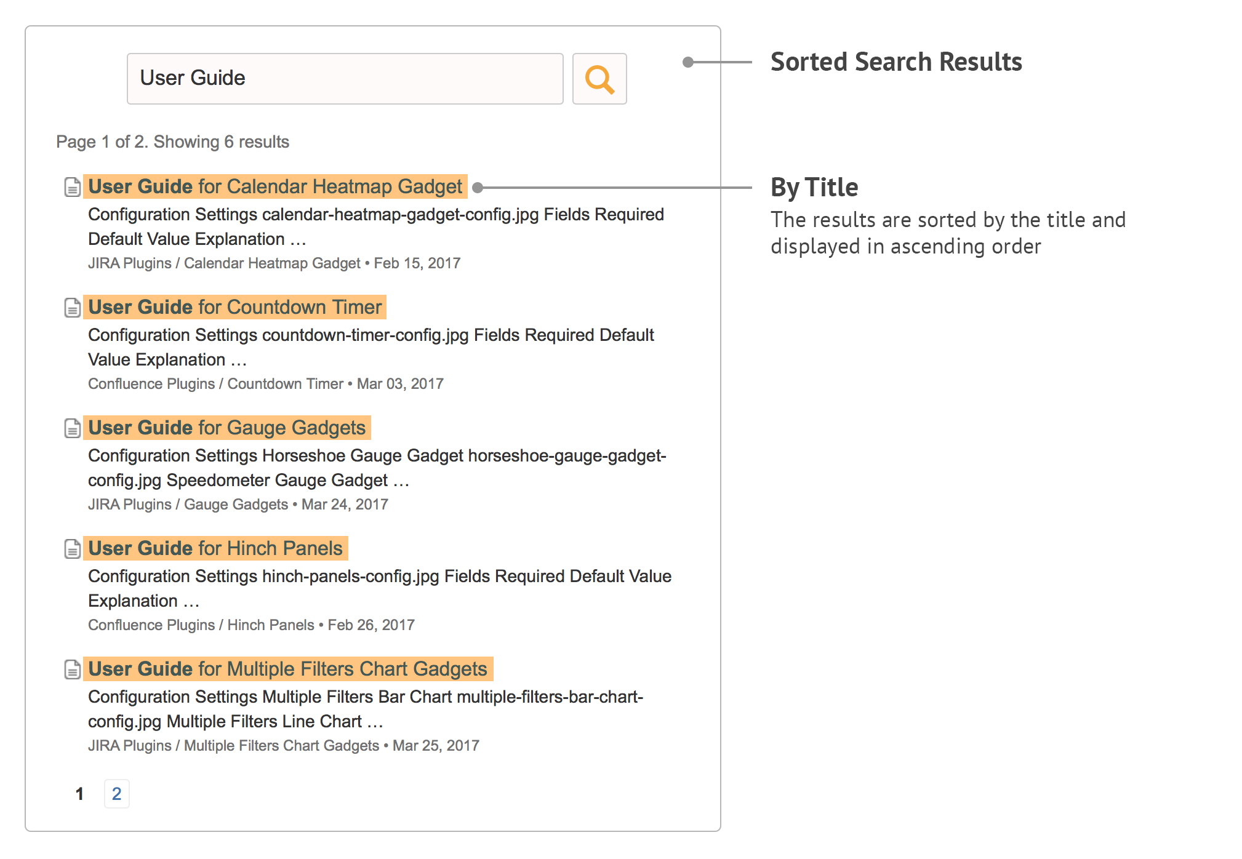Screen dimensions: 1242x859
Task: Open User Guide for Calendar Heatmap Gadget
Action: pyautogui.click(x=275, y=186)
